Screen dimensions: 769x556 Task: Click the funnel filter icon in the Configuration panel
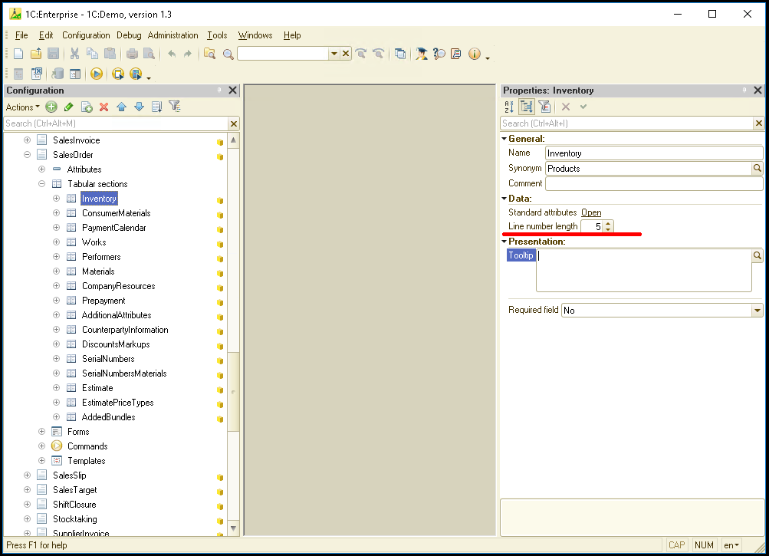pos(175,106)
